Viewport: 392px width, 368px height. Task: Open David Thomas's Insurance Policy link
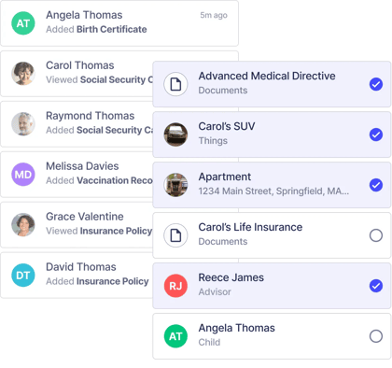[113, 281]
